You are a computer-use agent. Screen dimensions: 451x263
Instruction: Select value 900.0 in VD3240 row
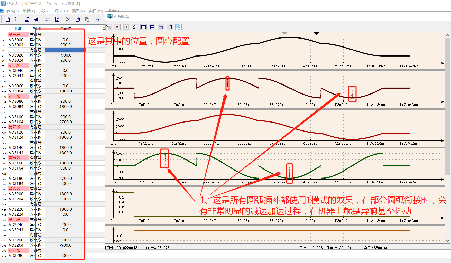tap(66, 224)
